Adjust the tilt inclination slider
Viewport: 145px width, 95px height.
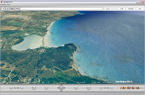point(106,88)
